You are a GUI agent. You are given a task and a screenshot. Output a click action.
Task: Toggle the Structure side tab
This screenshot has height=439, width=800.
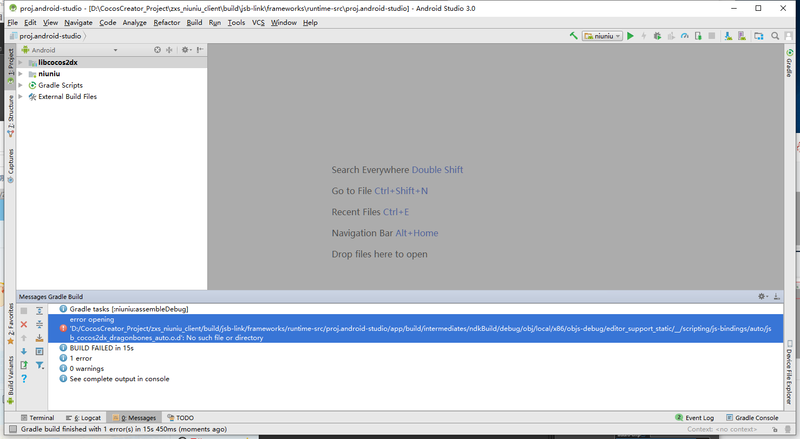coord(10,116)
